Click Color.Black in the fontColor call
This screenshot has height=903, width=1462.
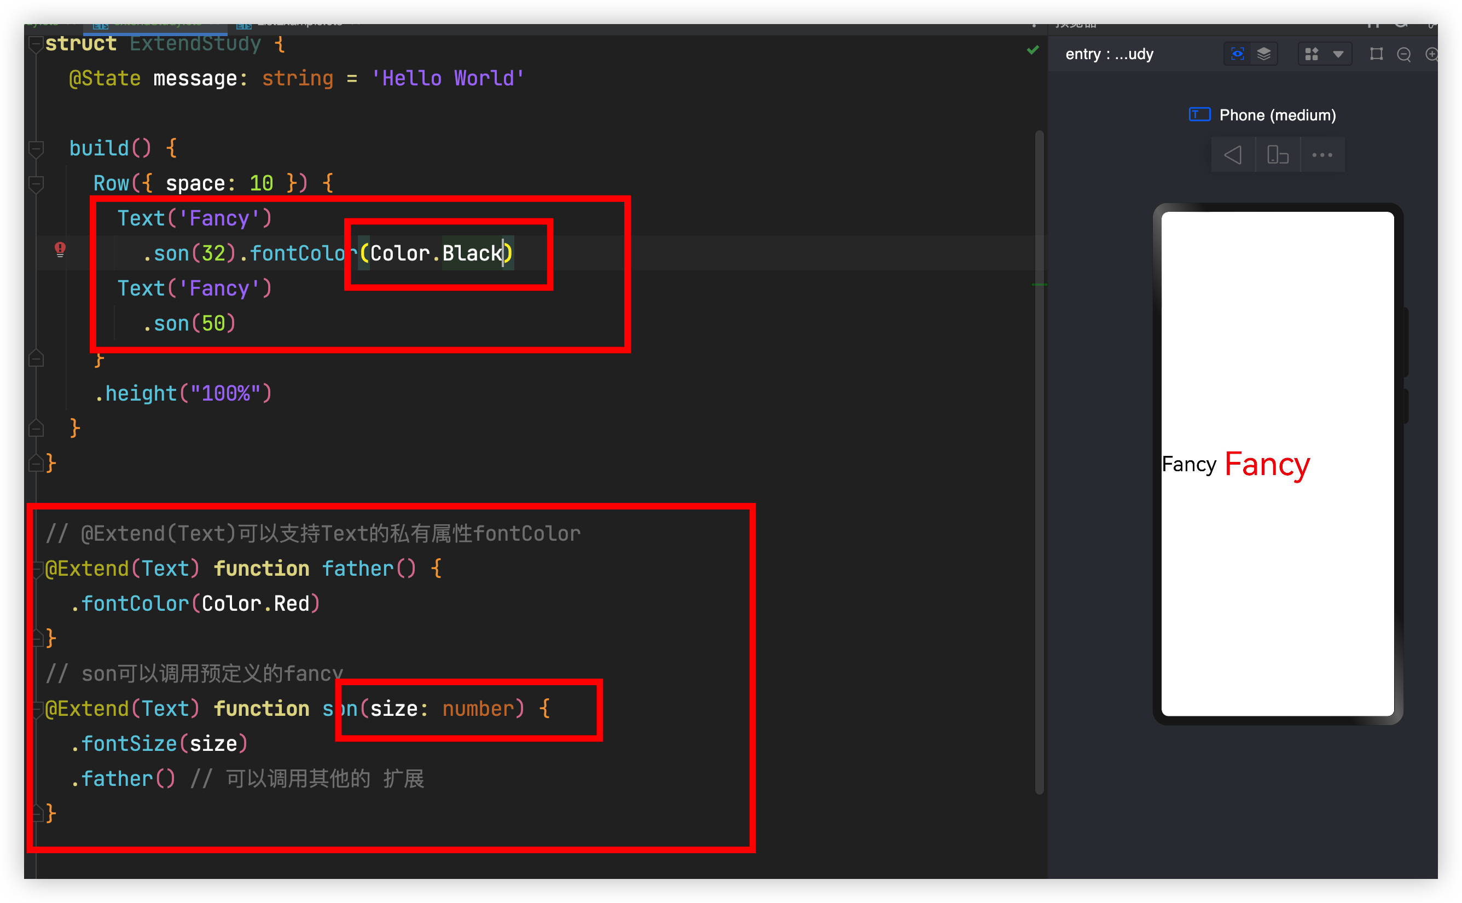437,253
